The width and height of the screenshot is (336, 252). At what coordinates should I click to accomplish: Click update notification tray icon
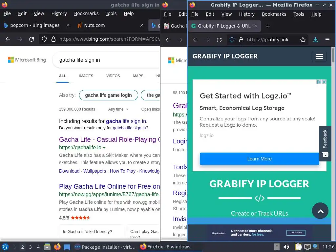tap(315, 247)
